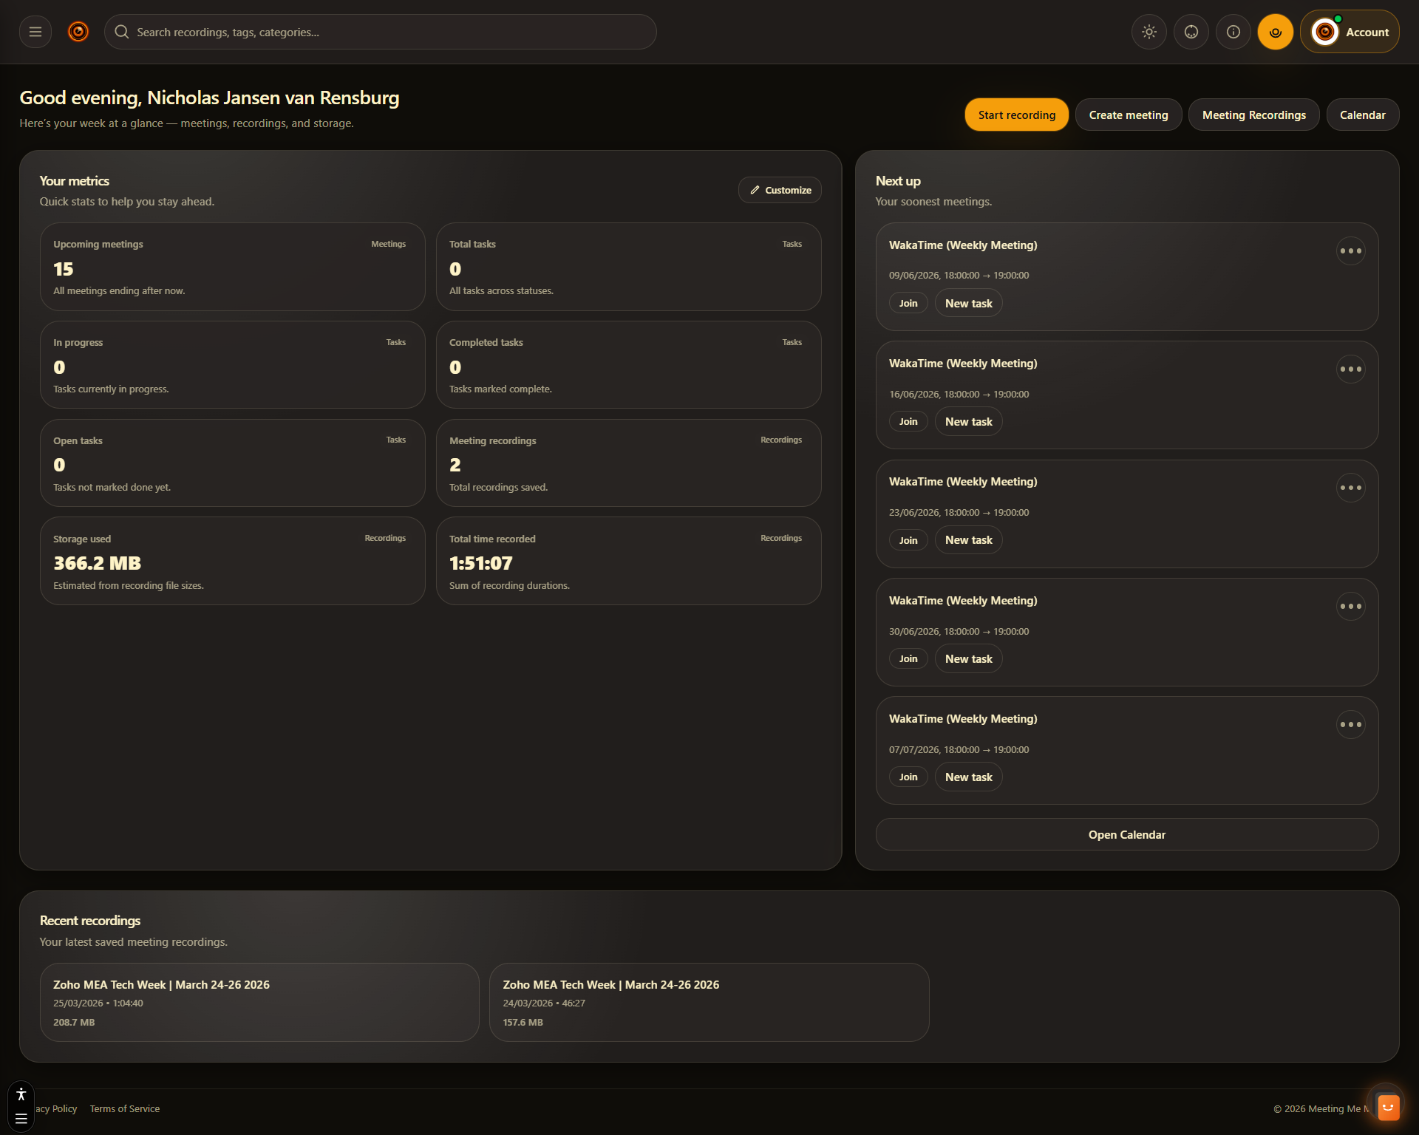
Task: Go to Meeting Recordings
Action: click(x=1253, y=115)
